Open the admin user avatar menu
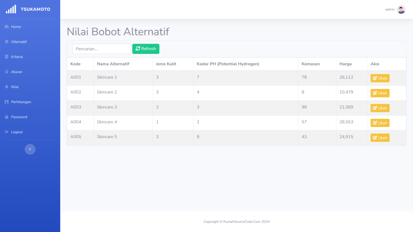This screenshot has height=232, width=413. coord(401,9)
